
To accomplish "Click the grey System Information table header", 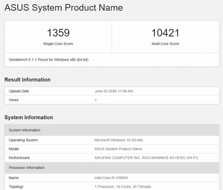I will click(112, 130).
